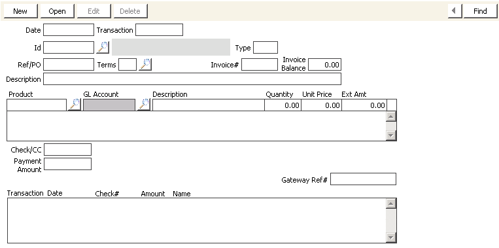Image resolution: width=499 pixels, height=248 pixels.
Task: Focus the Type field
Action: pos(266,47)
